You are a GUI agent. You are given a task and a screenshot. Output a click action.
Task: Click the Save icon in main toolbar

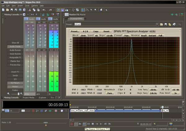click(x=12, y=10)
